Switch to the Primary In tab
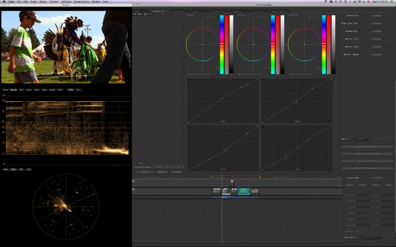Screen dimensions: 396x247 [x=160, y=10]
